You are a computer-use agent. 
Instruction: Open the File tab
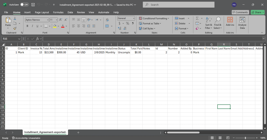coord(6,12)
